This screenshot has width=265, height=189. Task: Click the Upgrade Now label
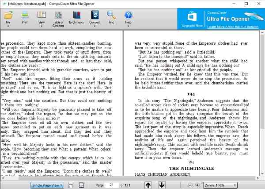point(192,26)
